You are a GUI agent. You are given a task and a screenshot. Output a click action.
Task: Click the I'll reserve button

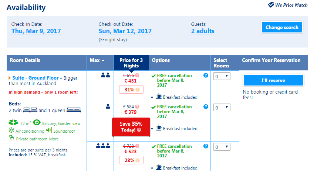click(x=273, y=80)
